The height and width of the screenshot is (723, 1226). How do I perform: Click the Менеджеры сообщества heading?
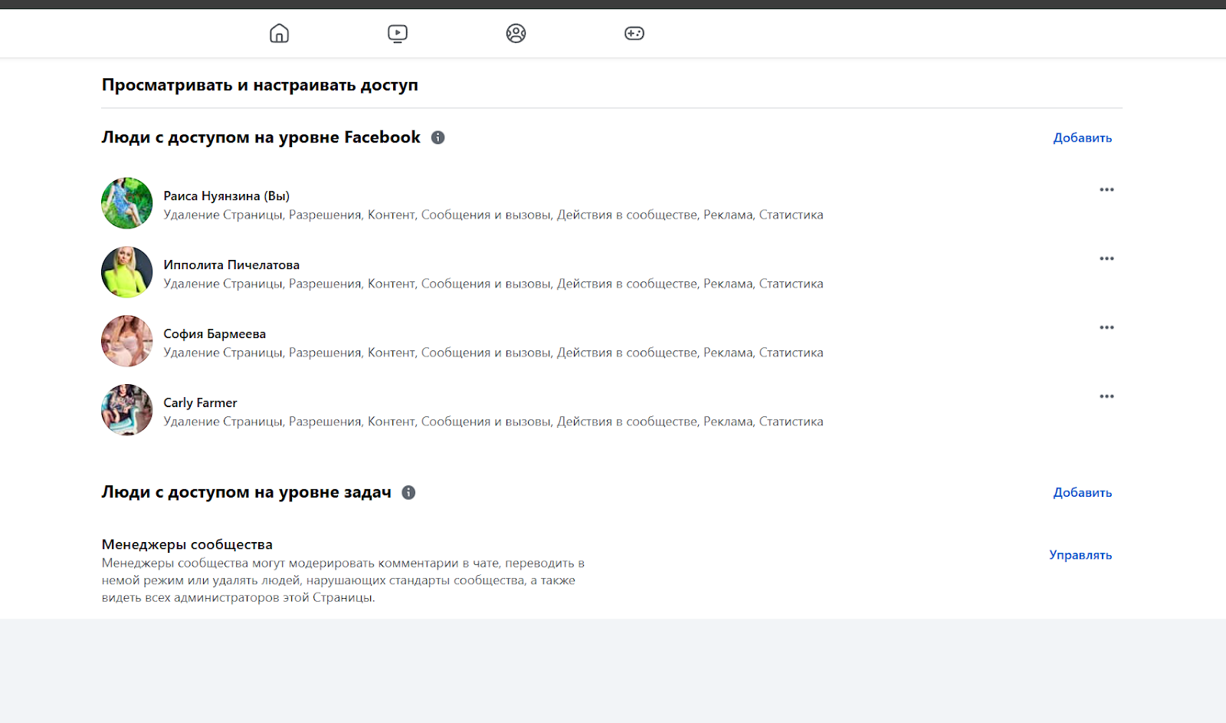[x=187, y=544]
